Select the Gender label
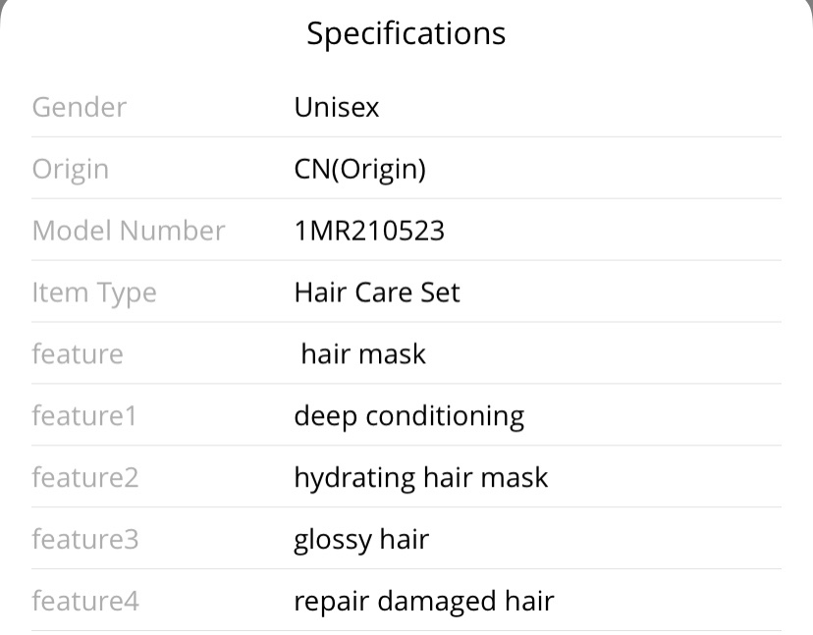The image size is (813, 635). [80, 107]
